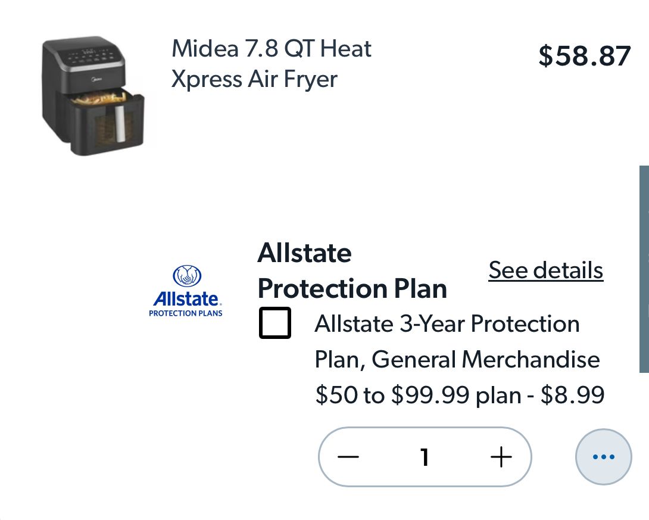Click the "PROTECTION PLANS" logo caption

(x=186, y=313)
